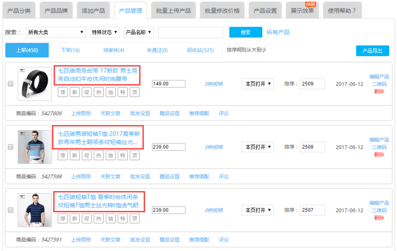Open the 下架(16) tab
The width and height of the screenshot is (397, 251).
point(70,50)
